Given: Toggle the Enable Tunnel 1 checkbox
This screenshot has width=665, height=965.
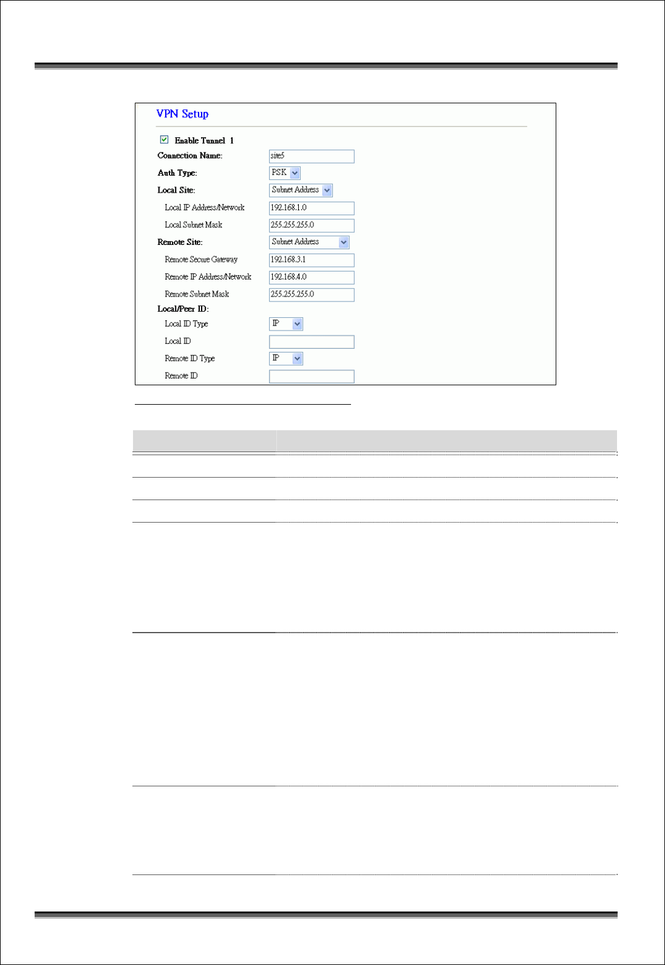Looking at the screenshot, I should click(164, 140).
